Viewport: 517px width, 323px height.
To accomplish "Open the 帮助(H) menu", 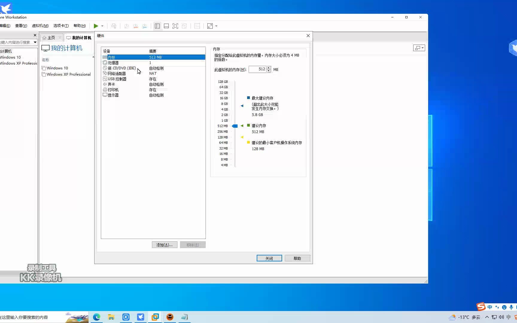I will [x=80, y=26].
